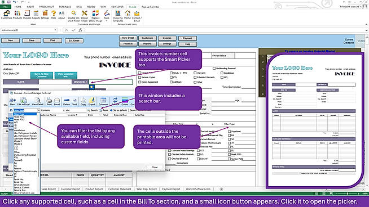Open Products from the Invoice ribbon

pos(17,15)
